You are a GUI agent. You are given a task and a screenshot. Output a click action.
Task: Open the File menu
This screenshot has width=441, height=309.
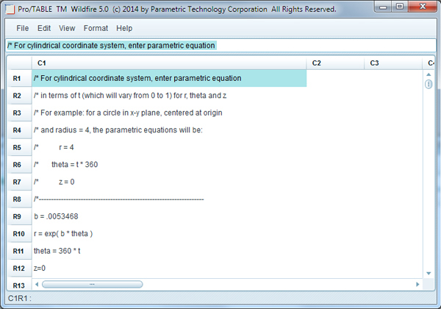22,28
